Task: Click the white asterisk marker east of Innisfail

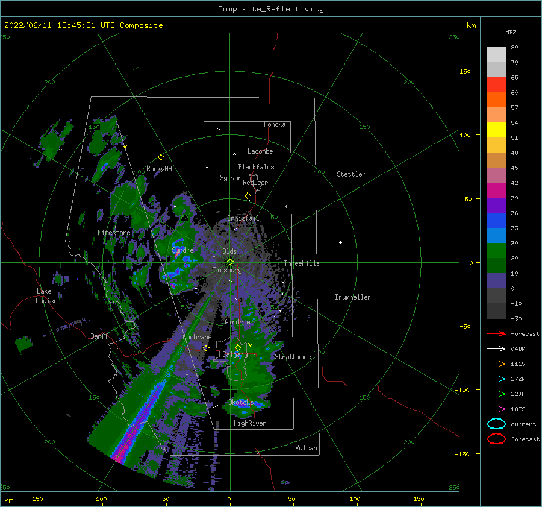Action: pos(286,207)
